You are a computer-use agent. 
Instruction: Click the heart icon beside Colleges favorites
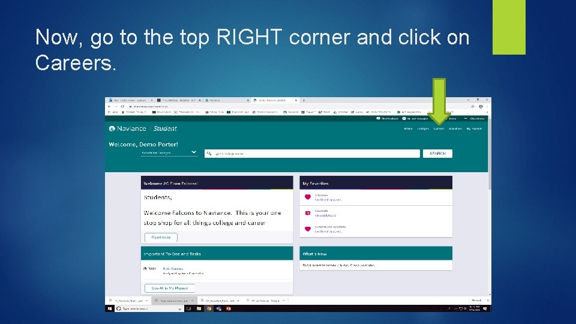click(x=308, y=197)
